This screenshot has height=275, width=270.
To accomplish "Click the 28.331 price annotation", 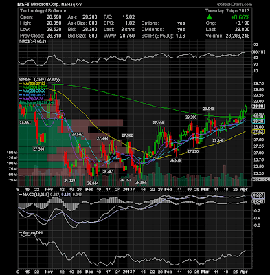I will click(25, 123).
